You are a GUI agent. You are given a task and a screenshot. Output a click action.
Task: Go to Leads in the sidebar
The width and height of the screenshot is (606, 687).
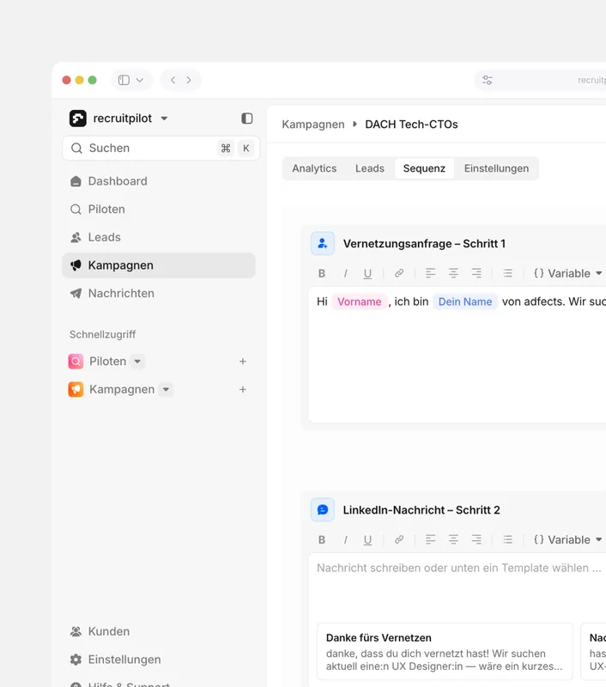pos(159,237)
